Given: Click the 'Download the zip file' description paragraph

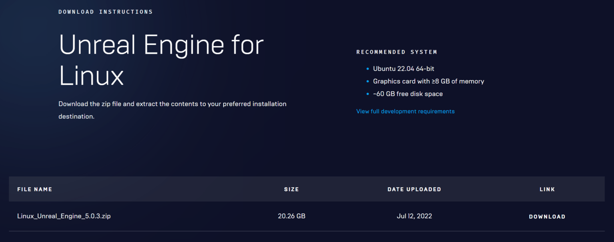Looking at the screenshot, I should (172, 110).
